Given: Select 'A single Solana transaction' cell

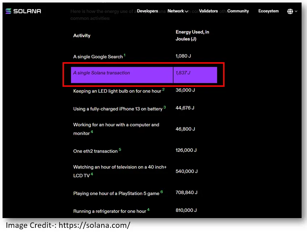Looking at the screenshot, I should [122, 75].
